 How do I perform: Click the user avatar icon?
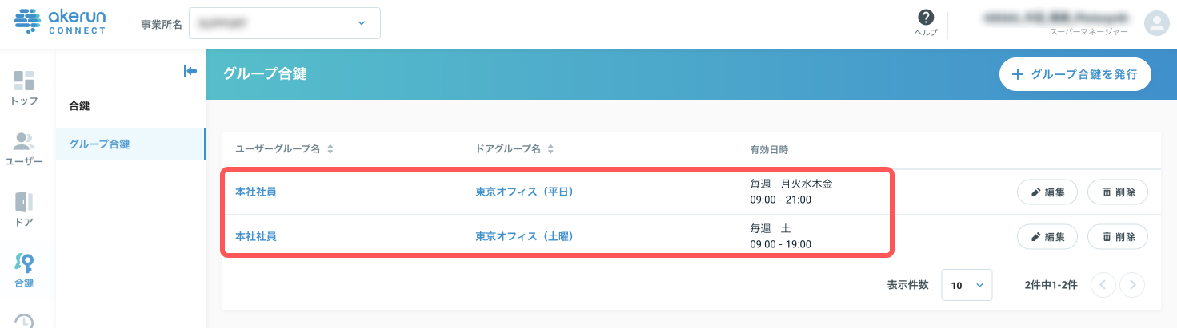point(1156,23)
